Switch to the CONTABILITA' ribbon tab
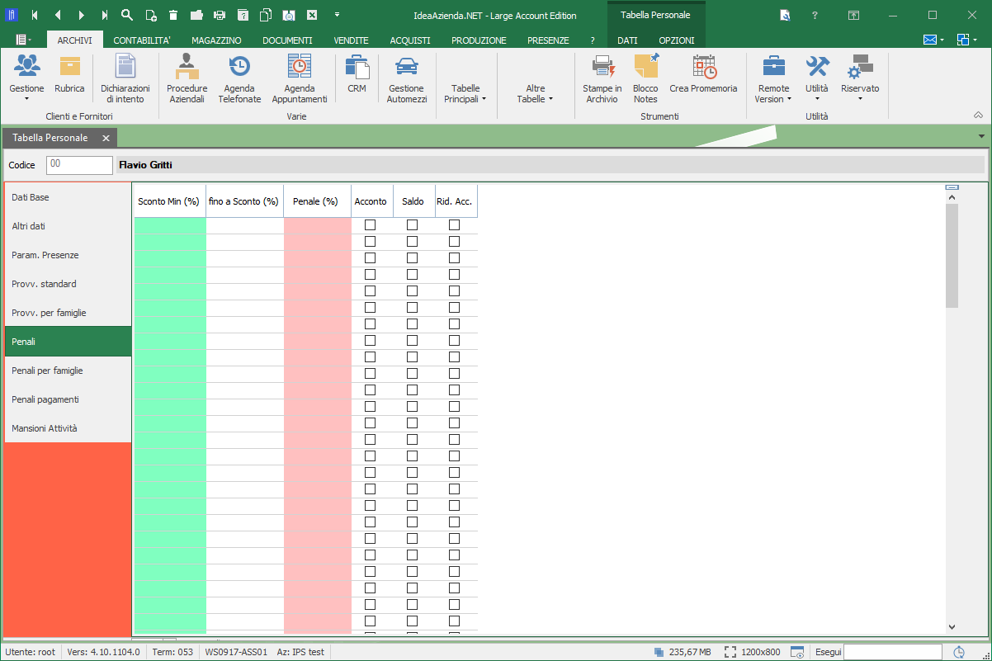992x661 pixels. point(142,40)
